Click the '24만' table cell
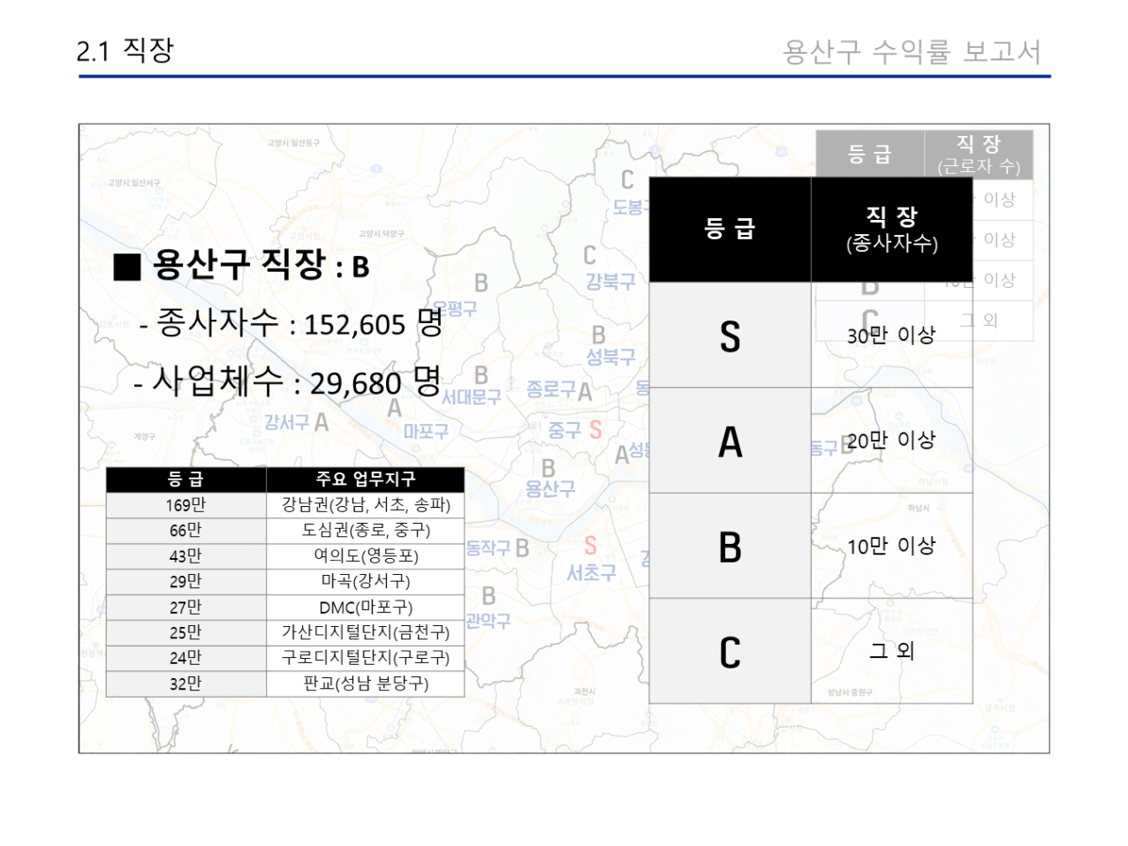Viewport: 1128px width, 846px height. (186, 659)
